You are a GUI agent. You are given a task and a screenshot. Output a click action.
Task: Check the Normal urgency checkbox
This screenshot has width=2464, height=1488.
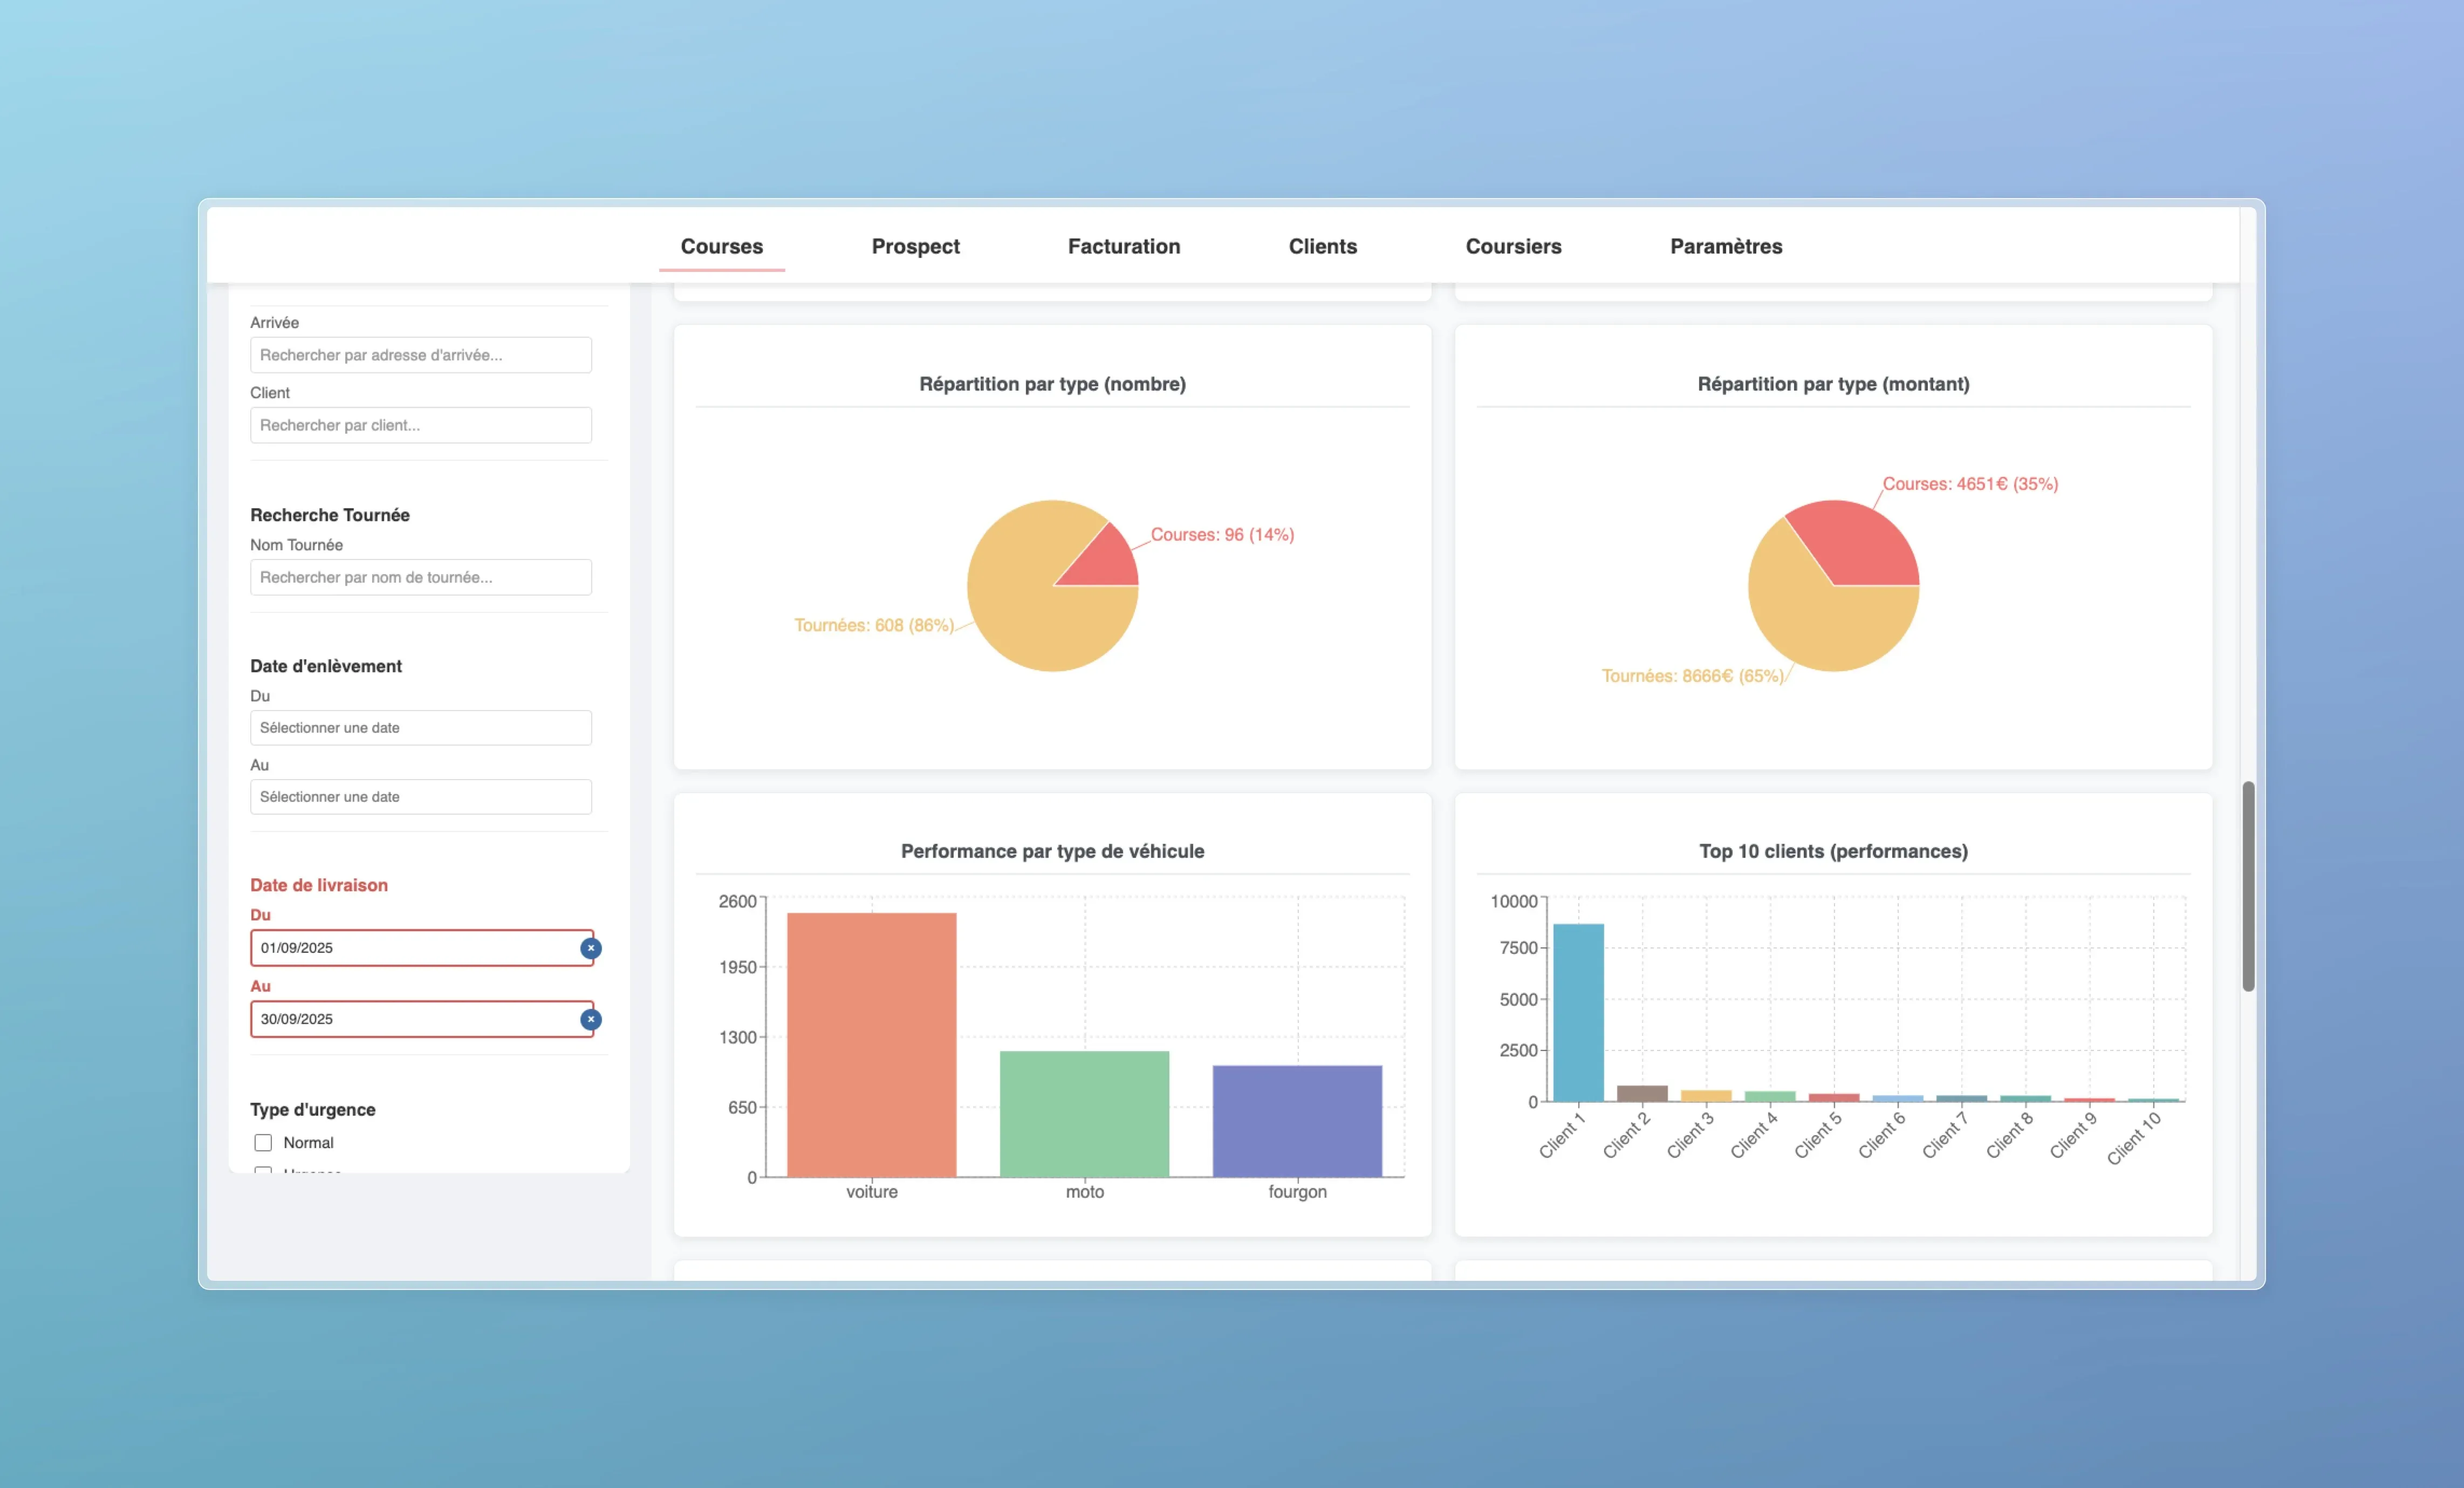tap(263, 1142)
